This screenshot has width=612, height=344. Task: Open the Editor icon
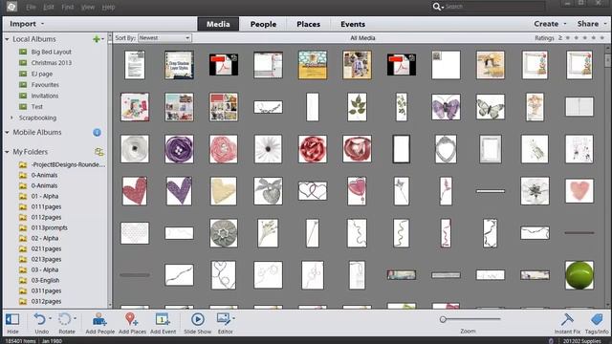point(224,319)
